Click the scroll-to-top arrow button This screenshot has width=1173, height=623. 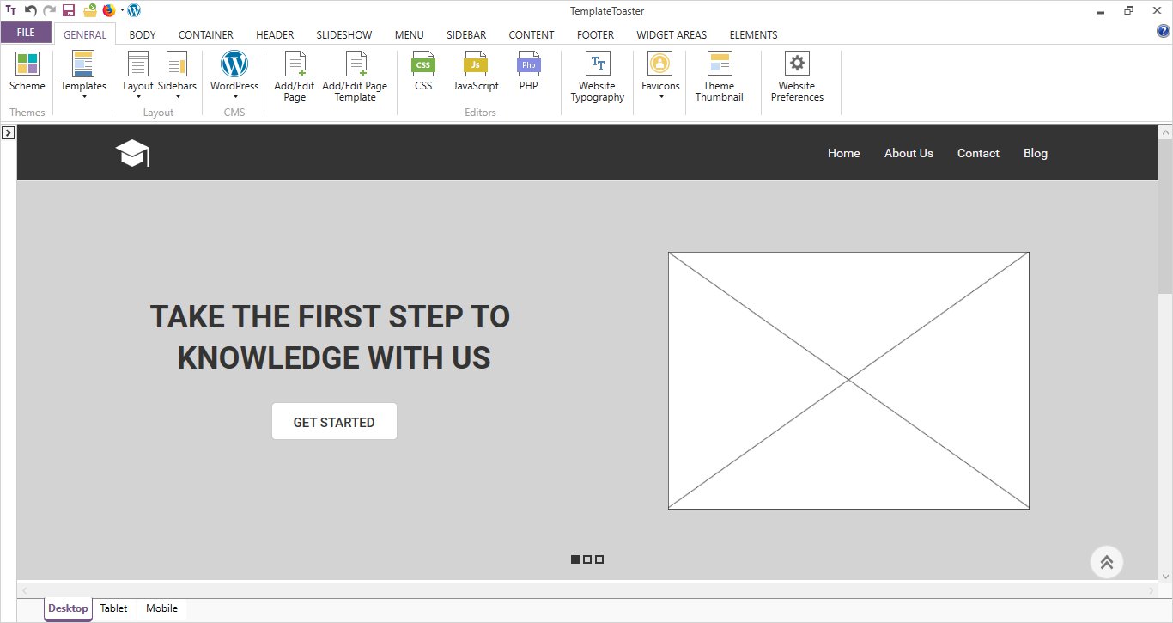point(1106,562)
